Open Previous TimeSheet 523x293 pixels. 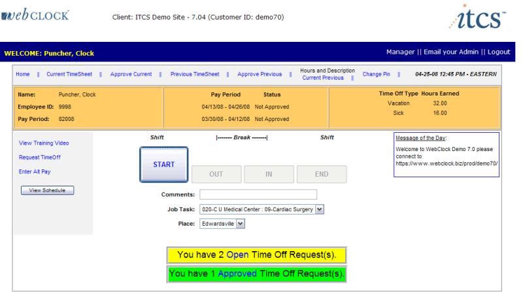click(195, 74)
